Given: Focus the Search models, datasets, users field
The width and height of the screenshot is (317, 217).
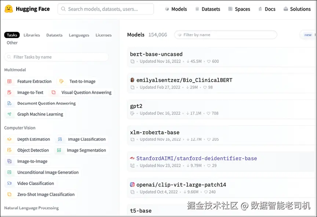Looking at the screenshot, I should 106,9.
